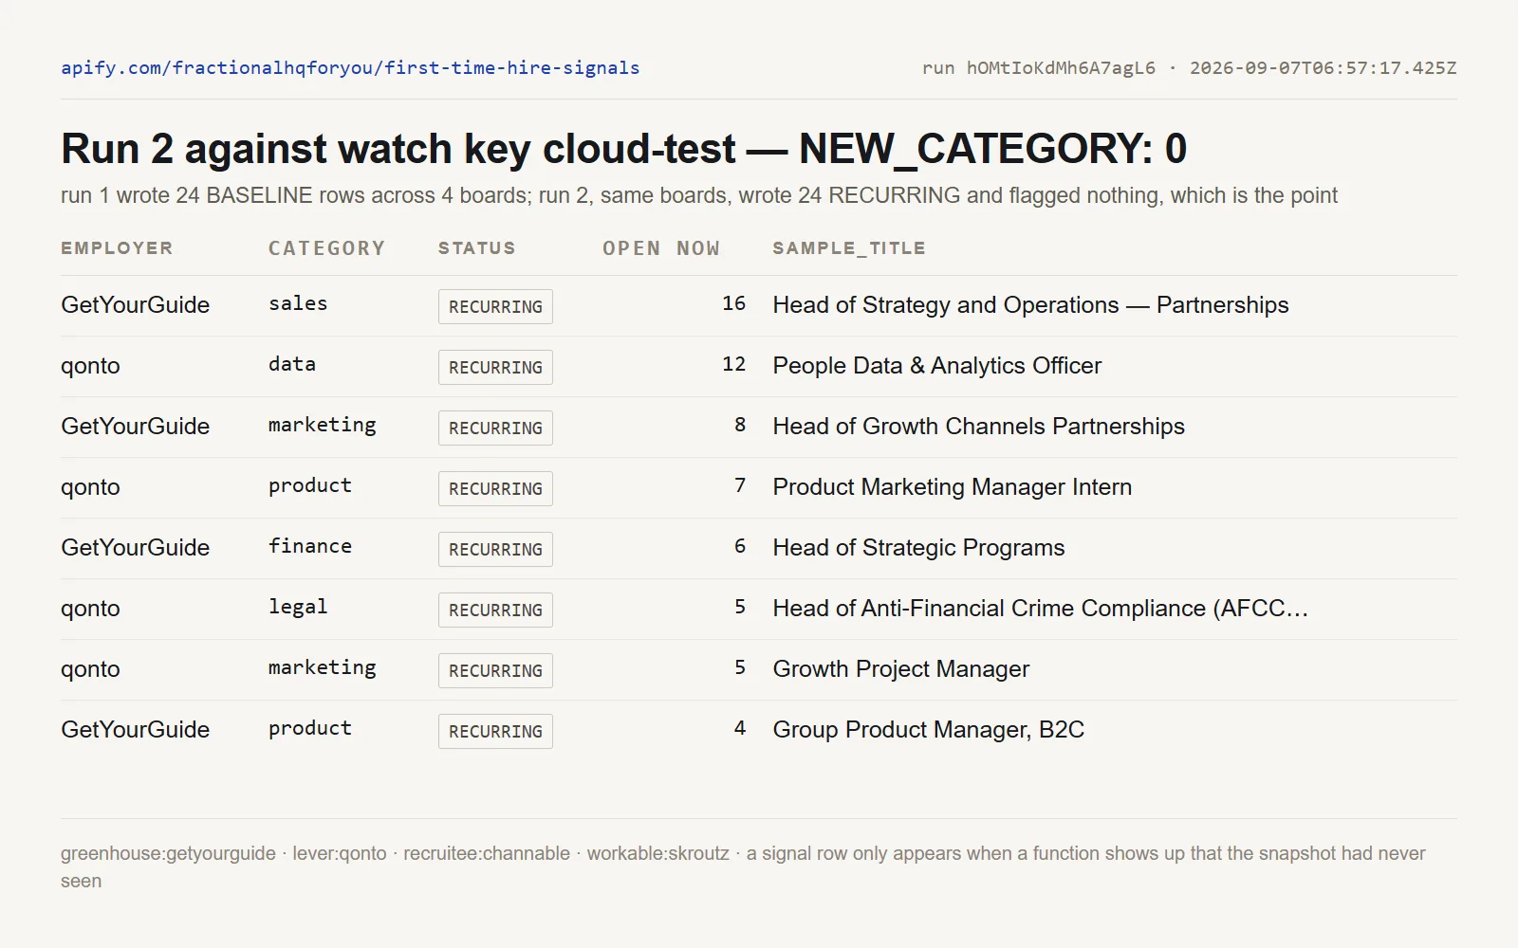Click the EMPLOYER column header
The image size is (1518, 948).
pos(117,247)
